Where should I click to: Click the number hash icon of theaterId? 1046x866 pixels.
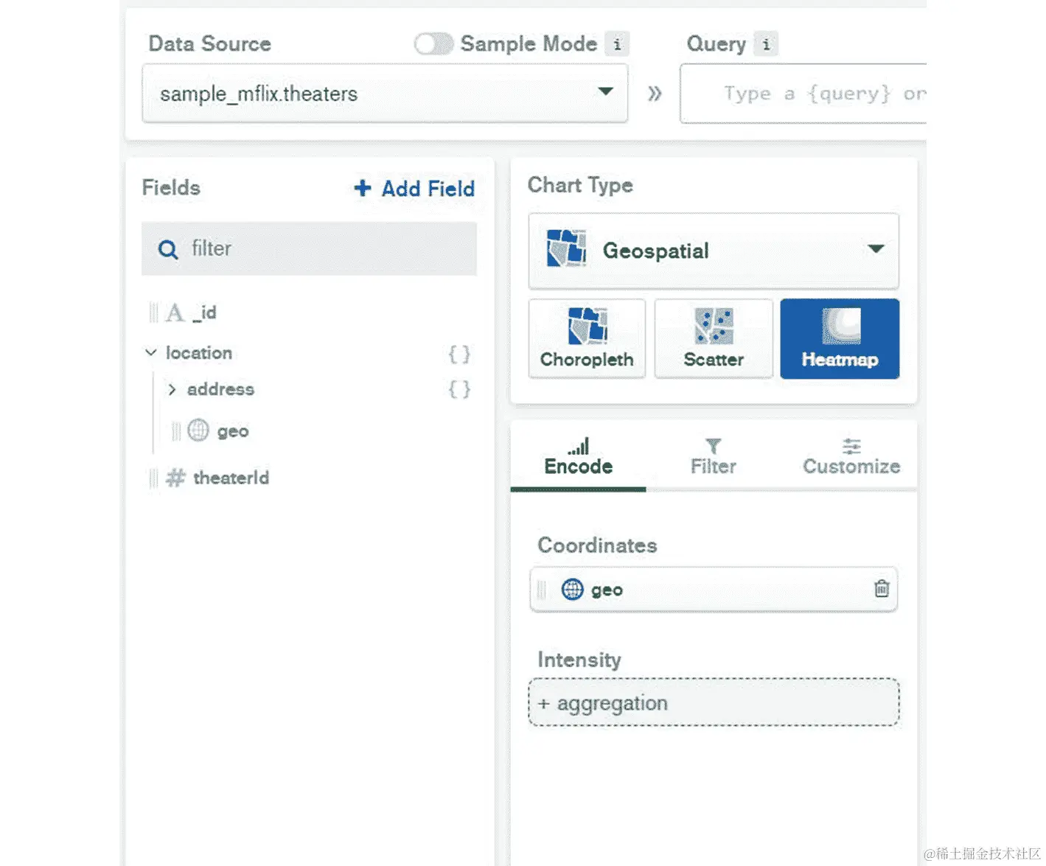[175, 478]
